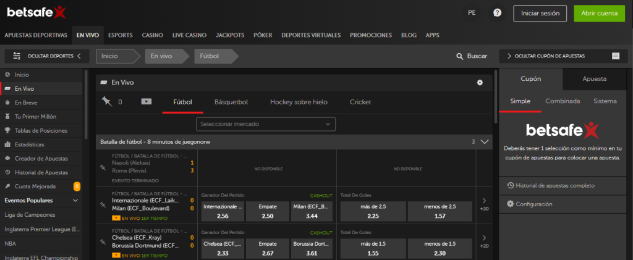Click Inicio sidebar icon
The image size is (633, 260).
7,75
